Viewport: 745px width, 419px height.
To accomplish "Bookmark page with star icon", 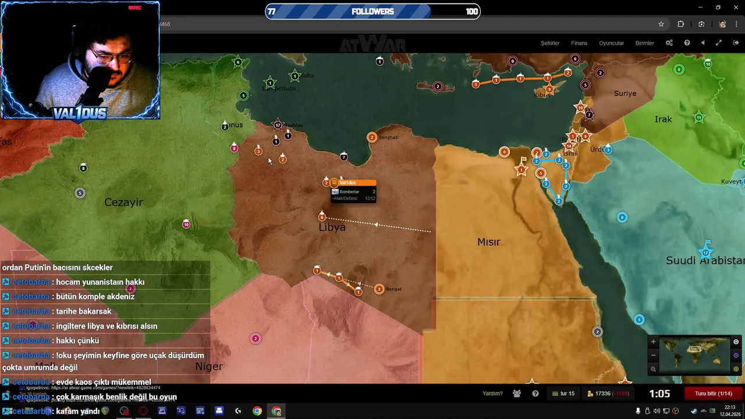I will [661, 24].
